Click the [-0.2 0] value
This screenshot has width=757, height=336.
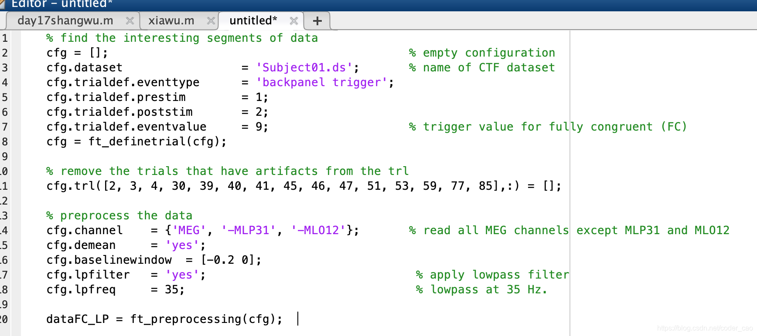click(228, 260)
